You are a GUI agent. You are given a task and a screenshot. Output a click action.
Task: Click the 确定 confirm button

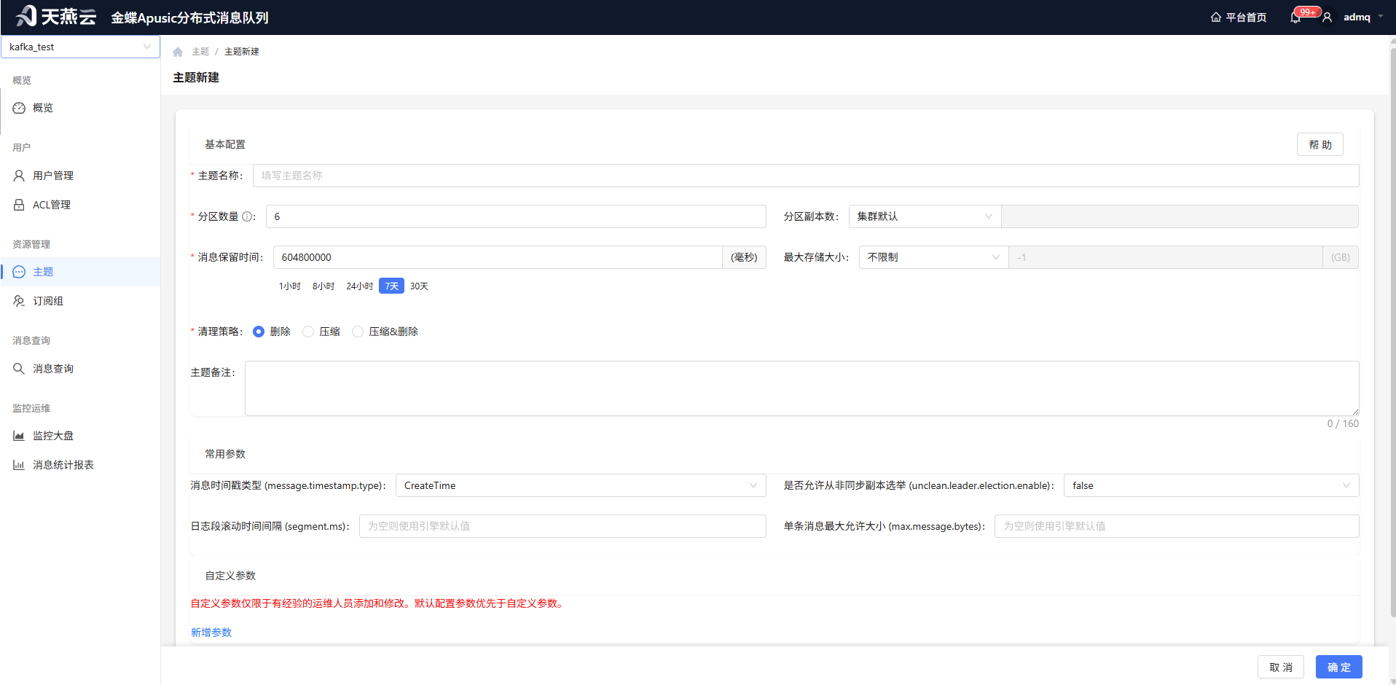click(x=1338, y=667)
